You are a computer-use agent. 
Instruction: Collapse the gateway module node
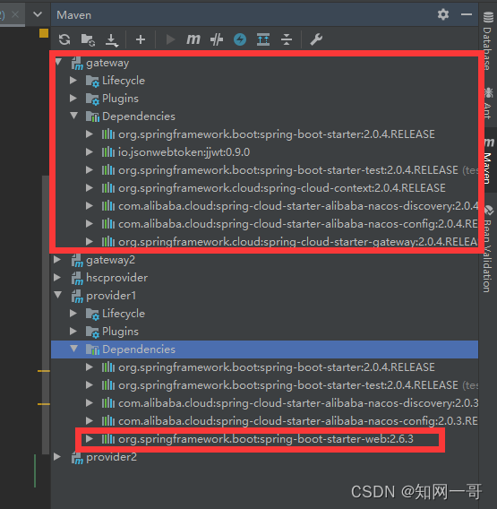click(59, 62)
